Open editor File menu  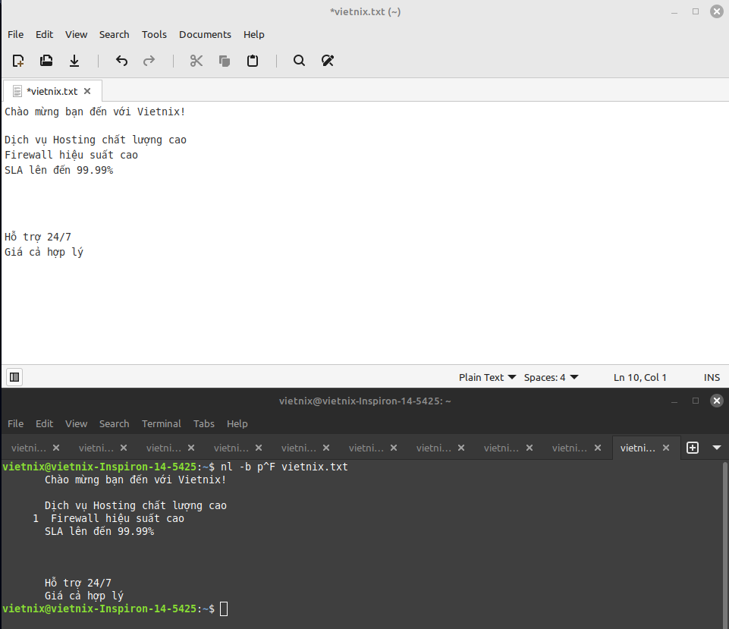click(15, 34)
